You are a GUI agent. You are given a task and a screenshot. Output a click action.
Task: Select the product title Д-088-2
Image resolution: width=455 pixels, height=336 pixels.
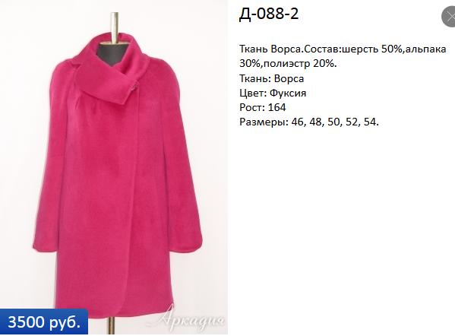269,14
